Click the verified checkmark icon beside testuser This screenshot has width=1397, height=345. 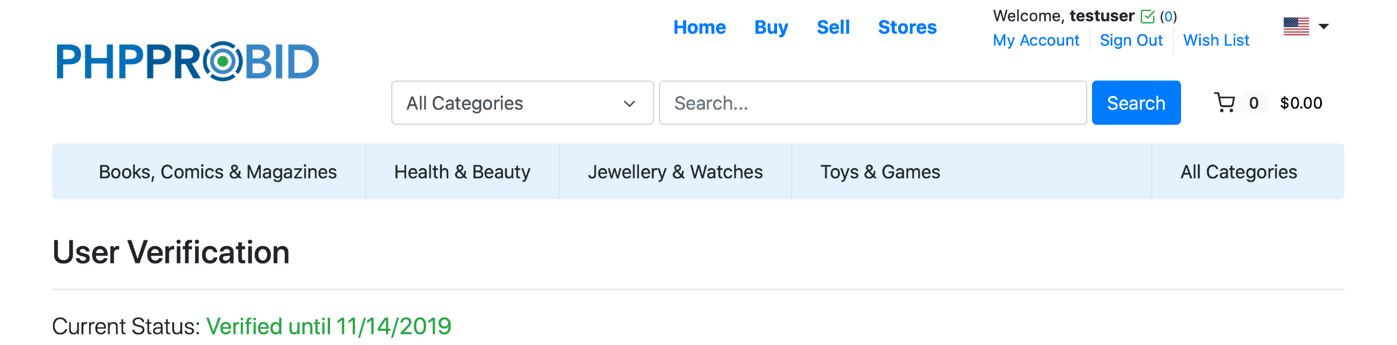point(1147,16)
